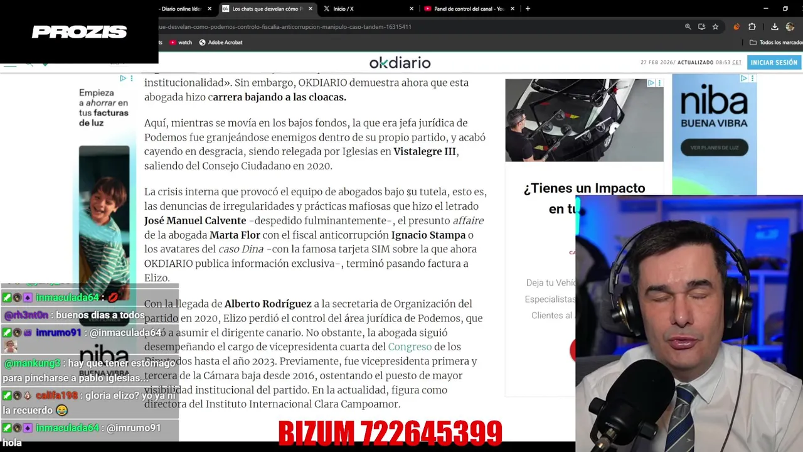Click the install app icon in address bar
This screenshot has width=803, height=452.
701,27
